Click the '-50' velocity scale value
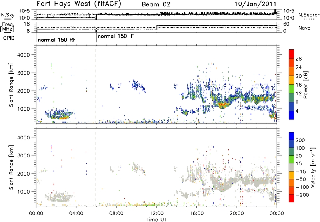 coord(301,179)
